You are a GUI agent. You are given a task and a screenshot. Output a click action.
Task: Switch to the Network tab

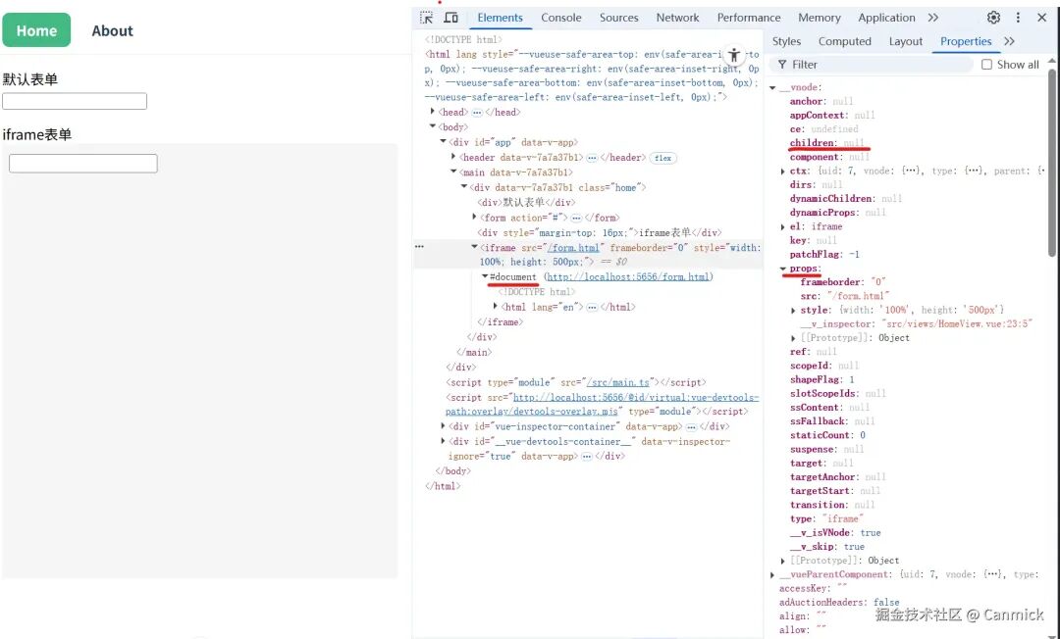677,18
